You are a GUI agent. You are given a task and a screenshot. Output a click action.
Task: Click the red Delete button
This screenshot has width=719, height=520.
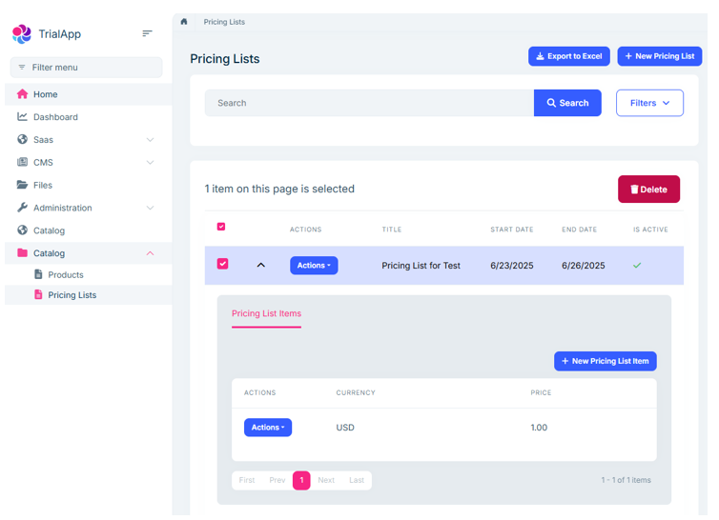pyautogui.click(x=648, y=190)
